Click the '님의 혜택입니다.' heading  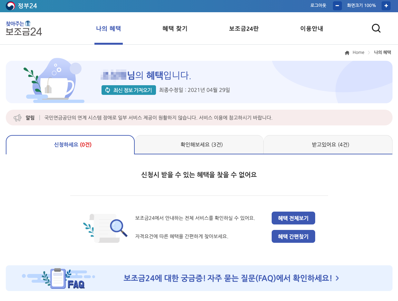coord(159,76)
